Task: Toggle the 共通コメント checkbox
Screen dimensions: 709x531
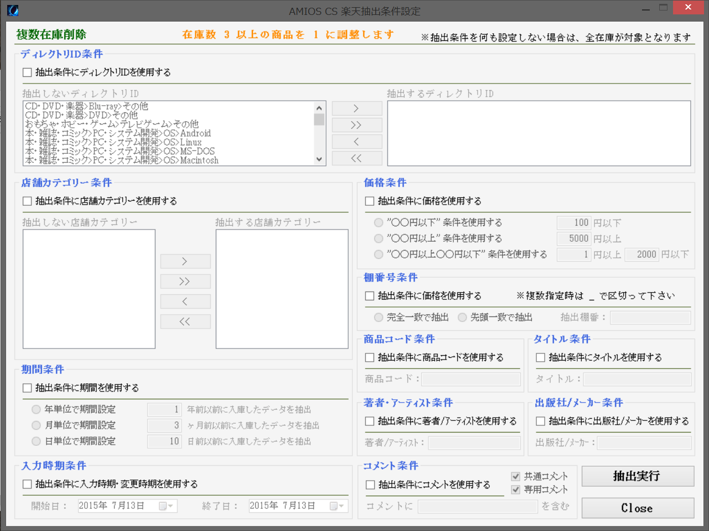Action: 516,476
